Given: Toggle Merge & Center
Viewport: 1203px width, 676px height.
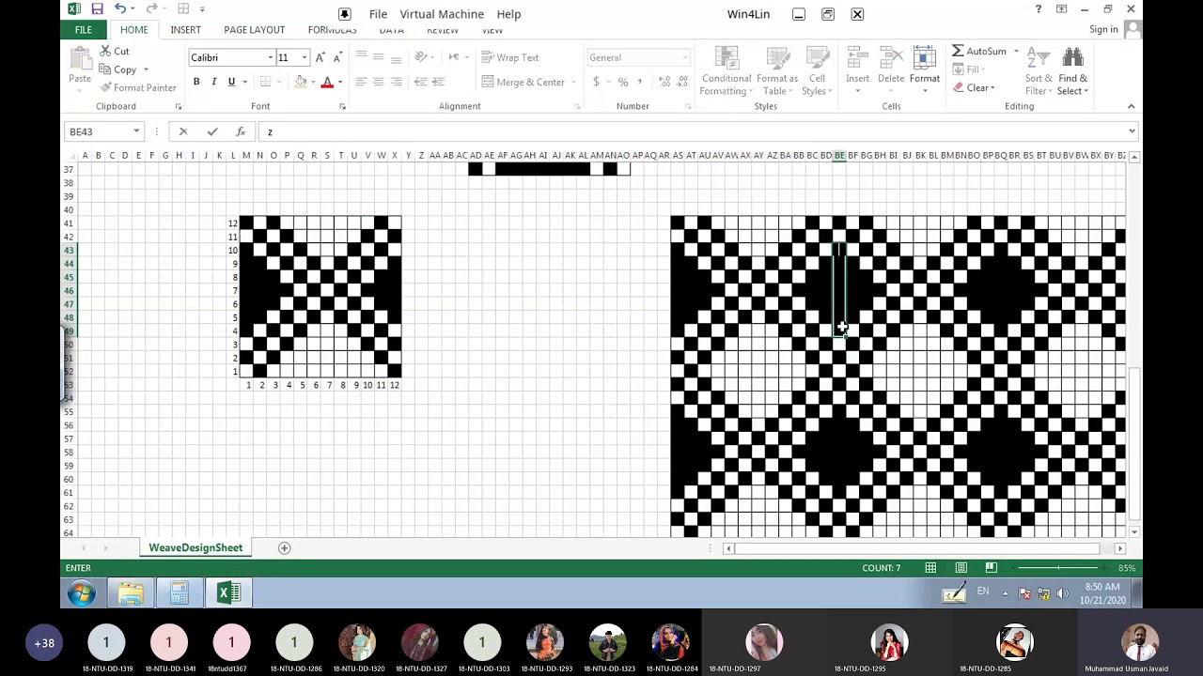Looking at the screenshot, I should point(523,82).
